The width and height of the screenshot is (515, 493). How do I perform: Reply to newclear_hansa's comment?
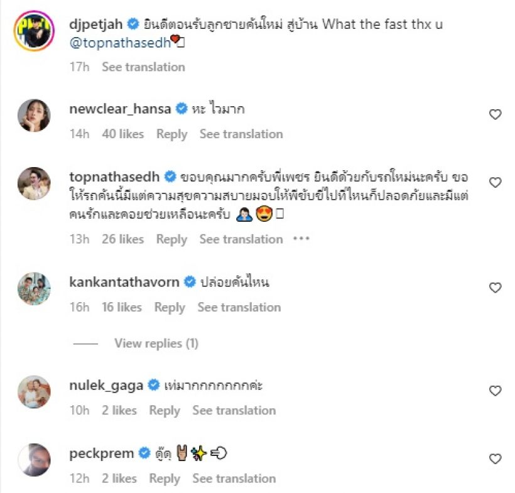(171, 134)
